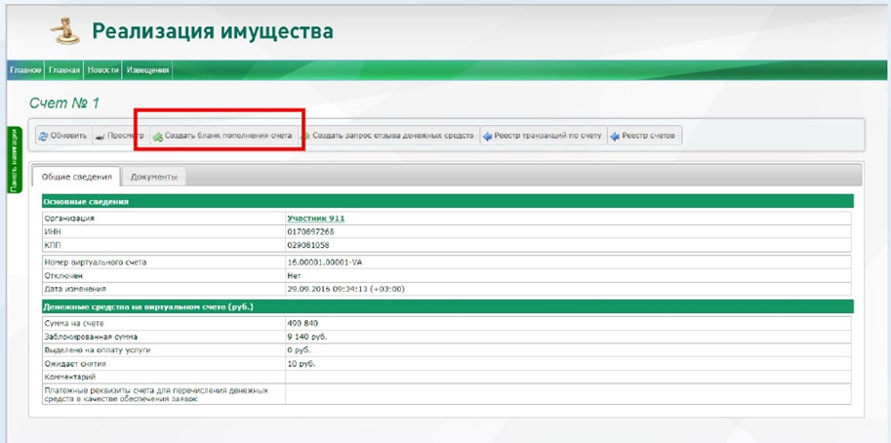
Task: Create запрос отзыва денежных средств
Action: 386,136
